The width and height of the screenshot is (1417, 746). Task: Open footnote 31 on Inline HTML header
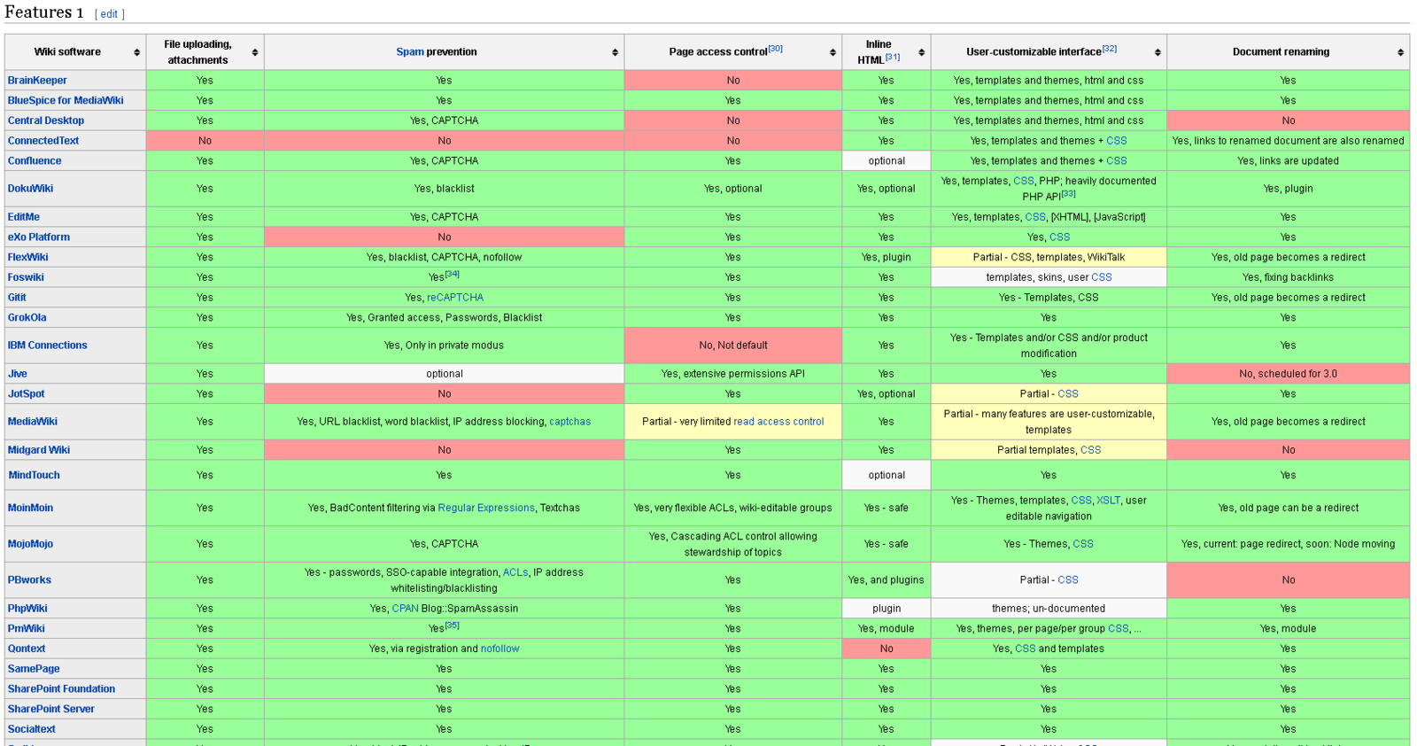tap(893, 57)
